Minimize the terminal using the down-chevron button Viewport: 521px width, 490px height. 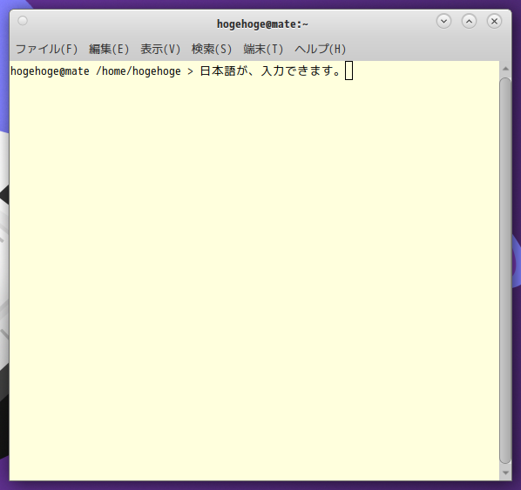click(443, 21)
